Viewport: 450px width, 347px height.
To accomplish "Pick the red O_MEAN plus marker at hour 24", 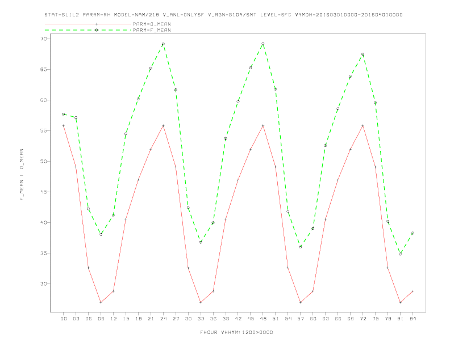I will coord(163,126).
